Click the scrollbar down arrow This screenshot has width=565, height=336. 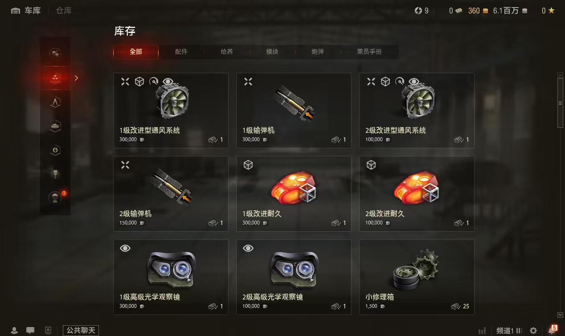click(x=561, y=315)
